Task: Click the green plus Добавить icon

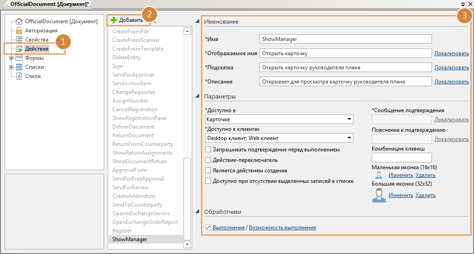Action: coord(114,20)
